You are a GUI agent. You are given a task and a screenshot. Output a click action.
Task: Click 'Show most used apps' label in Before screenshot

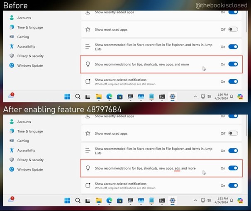[x=111, y=29]
